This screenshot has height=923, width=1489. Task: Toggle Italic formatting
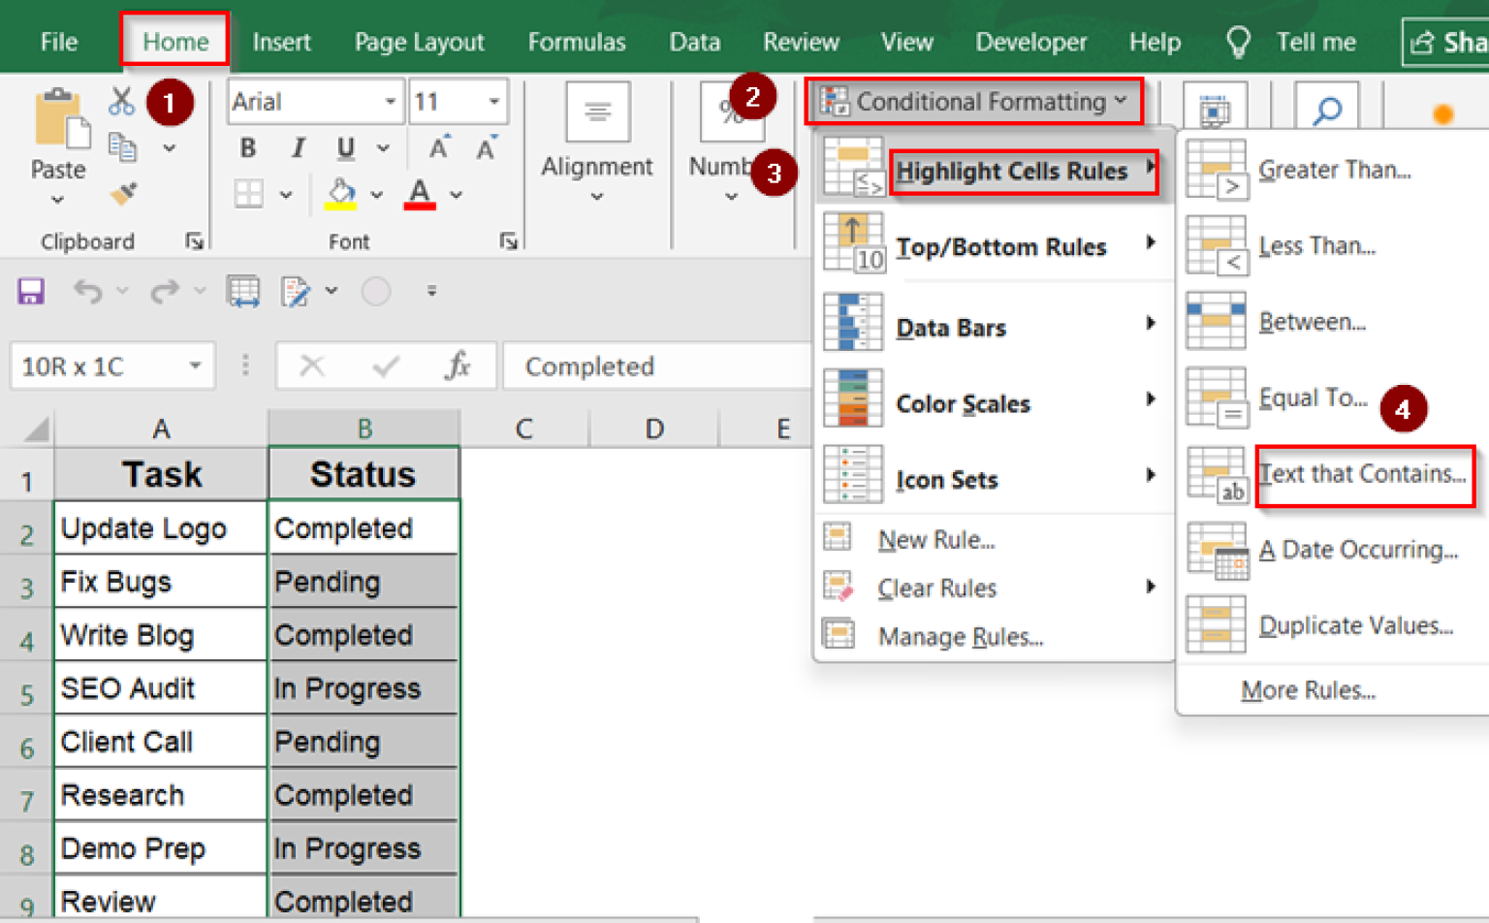point(298,147)
